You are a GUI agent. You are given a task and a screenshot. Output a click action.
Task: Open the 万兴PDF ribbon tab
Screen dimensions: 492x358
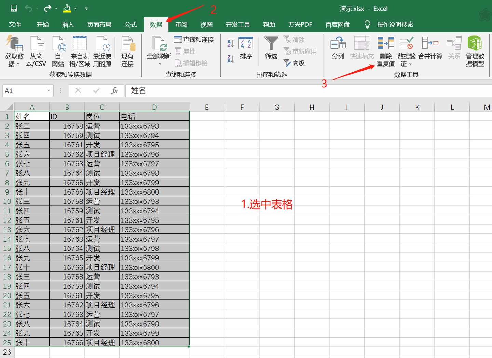pyautogui.click(x=300, y=24)
